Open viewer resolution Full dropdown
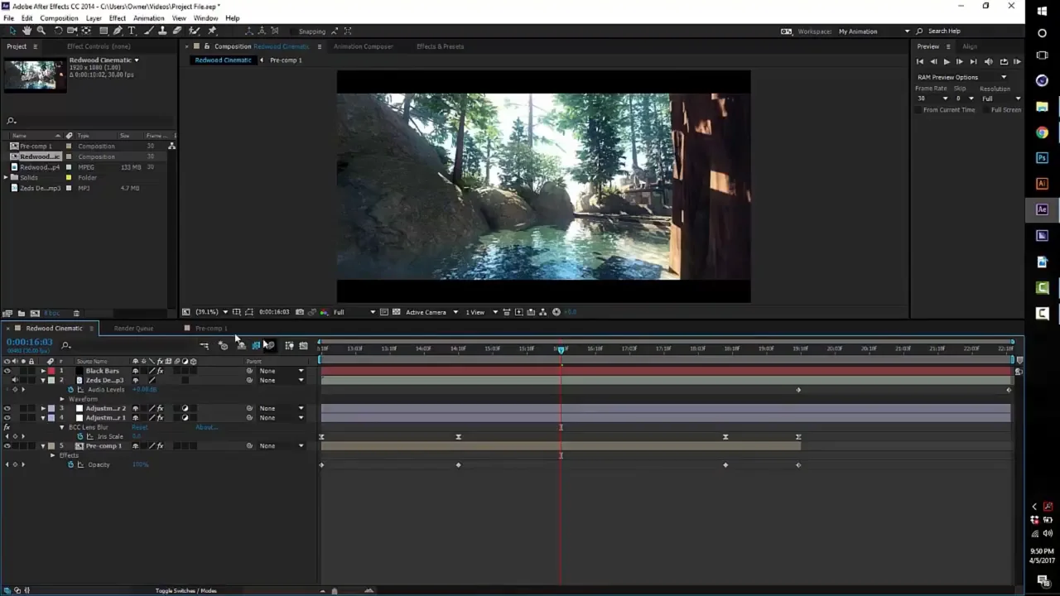 [354, 312]
